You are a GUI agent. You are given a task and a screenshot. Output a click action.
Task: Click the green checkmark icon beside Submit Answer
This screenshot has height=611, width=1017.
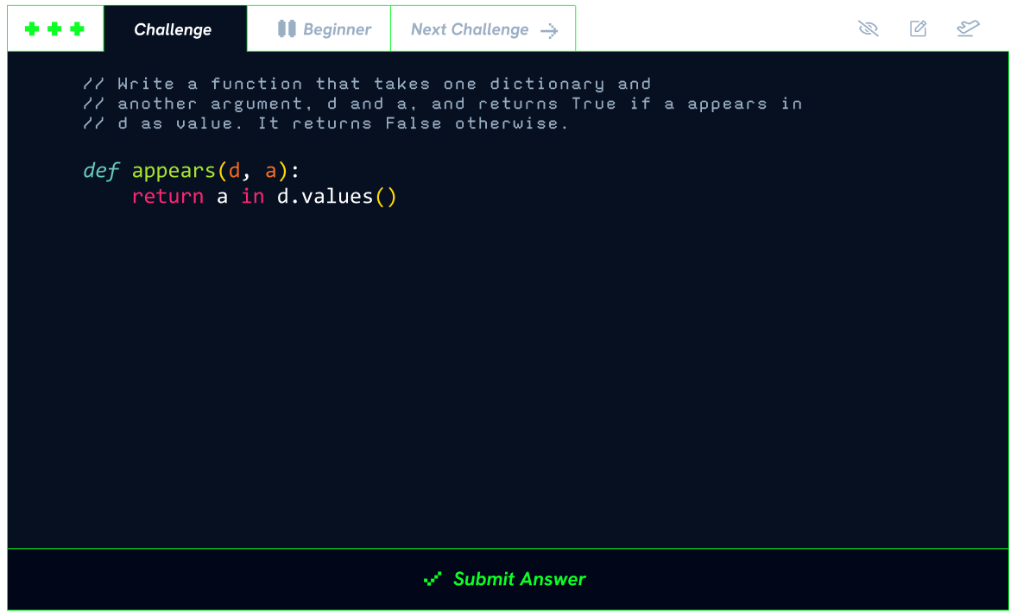click(x=433, y=579)
